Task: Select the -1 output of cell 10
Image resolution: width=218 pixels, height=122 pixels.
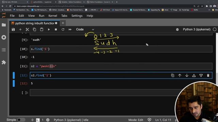Action: tap(33, 57)
